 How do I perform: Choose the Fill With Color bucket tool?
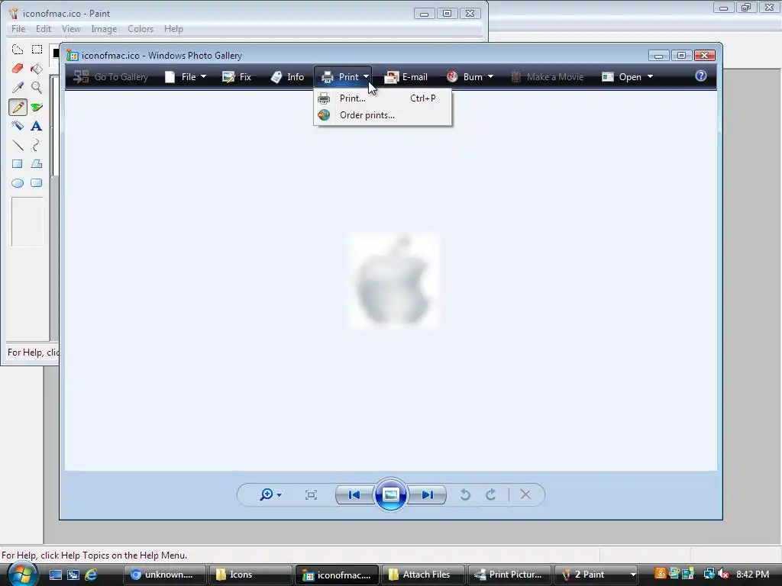(x=37, y=68)
